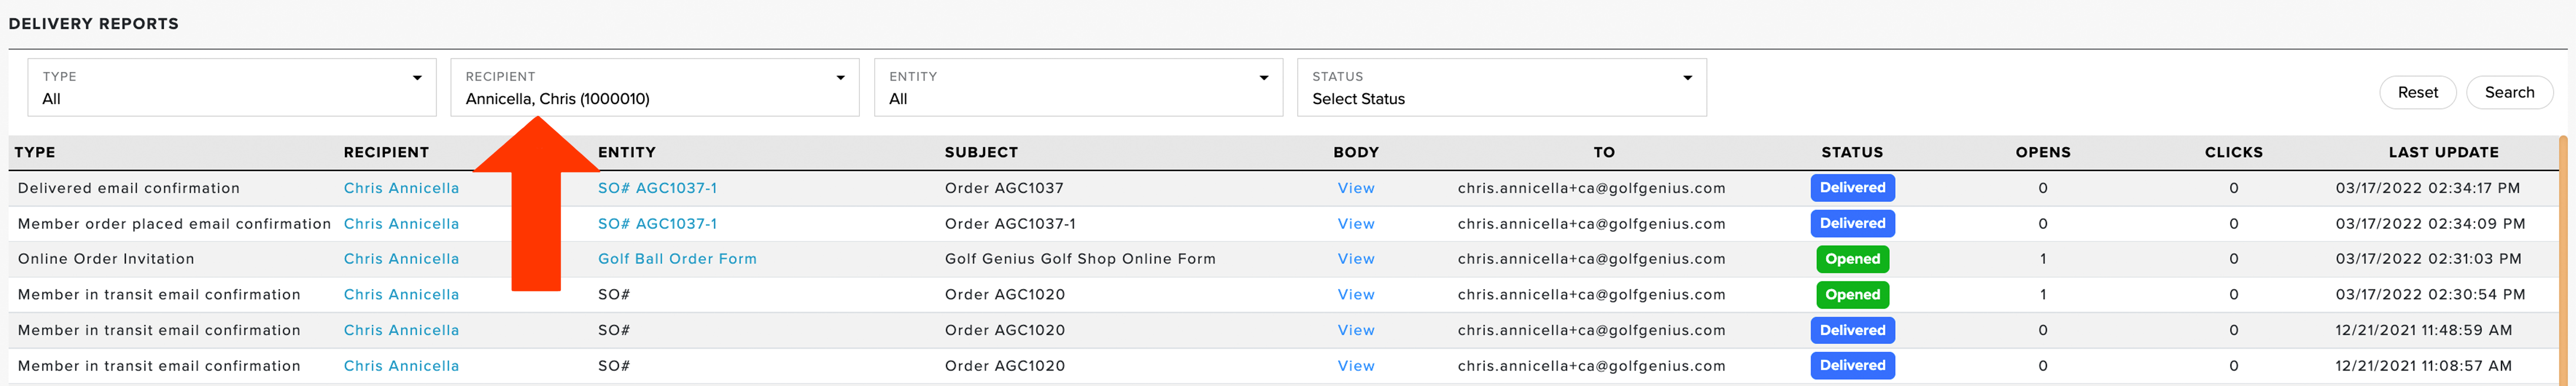Screen dimensions: 2576x386
Task: Open Chris Annicella in row updated 11:08:57 AM
Action: point(401,366)
